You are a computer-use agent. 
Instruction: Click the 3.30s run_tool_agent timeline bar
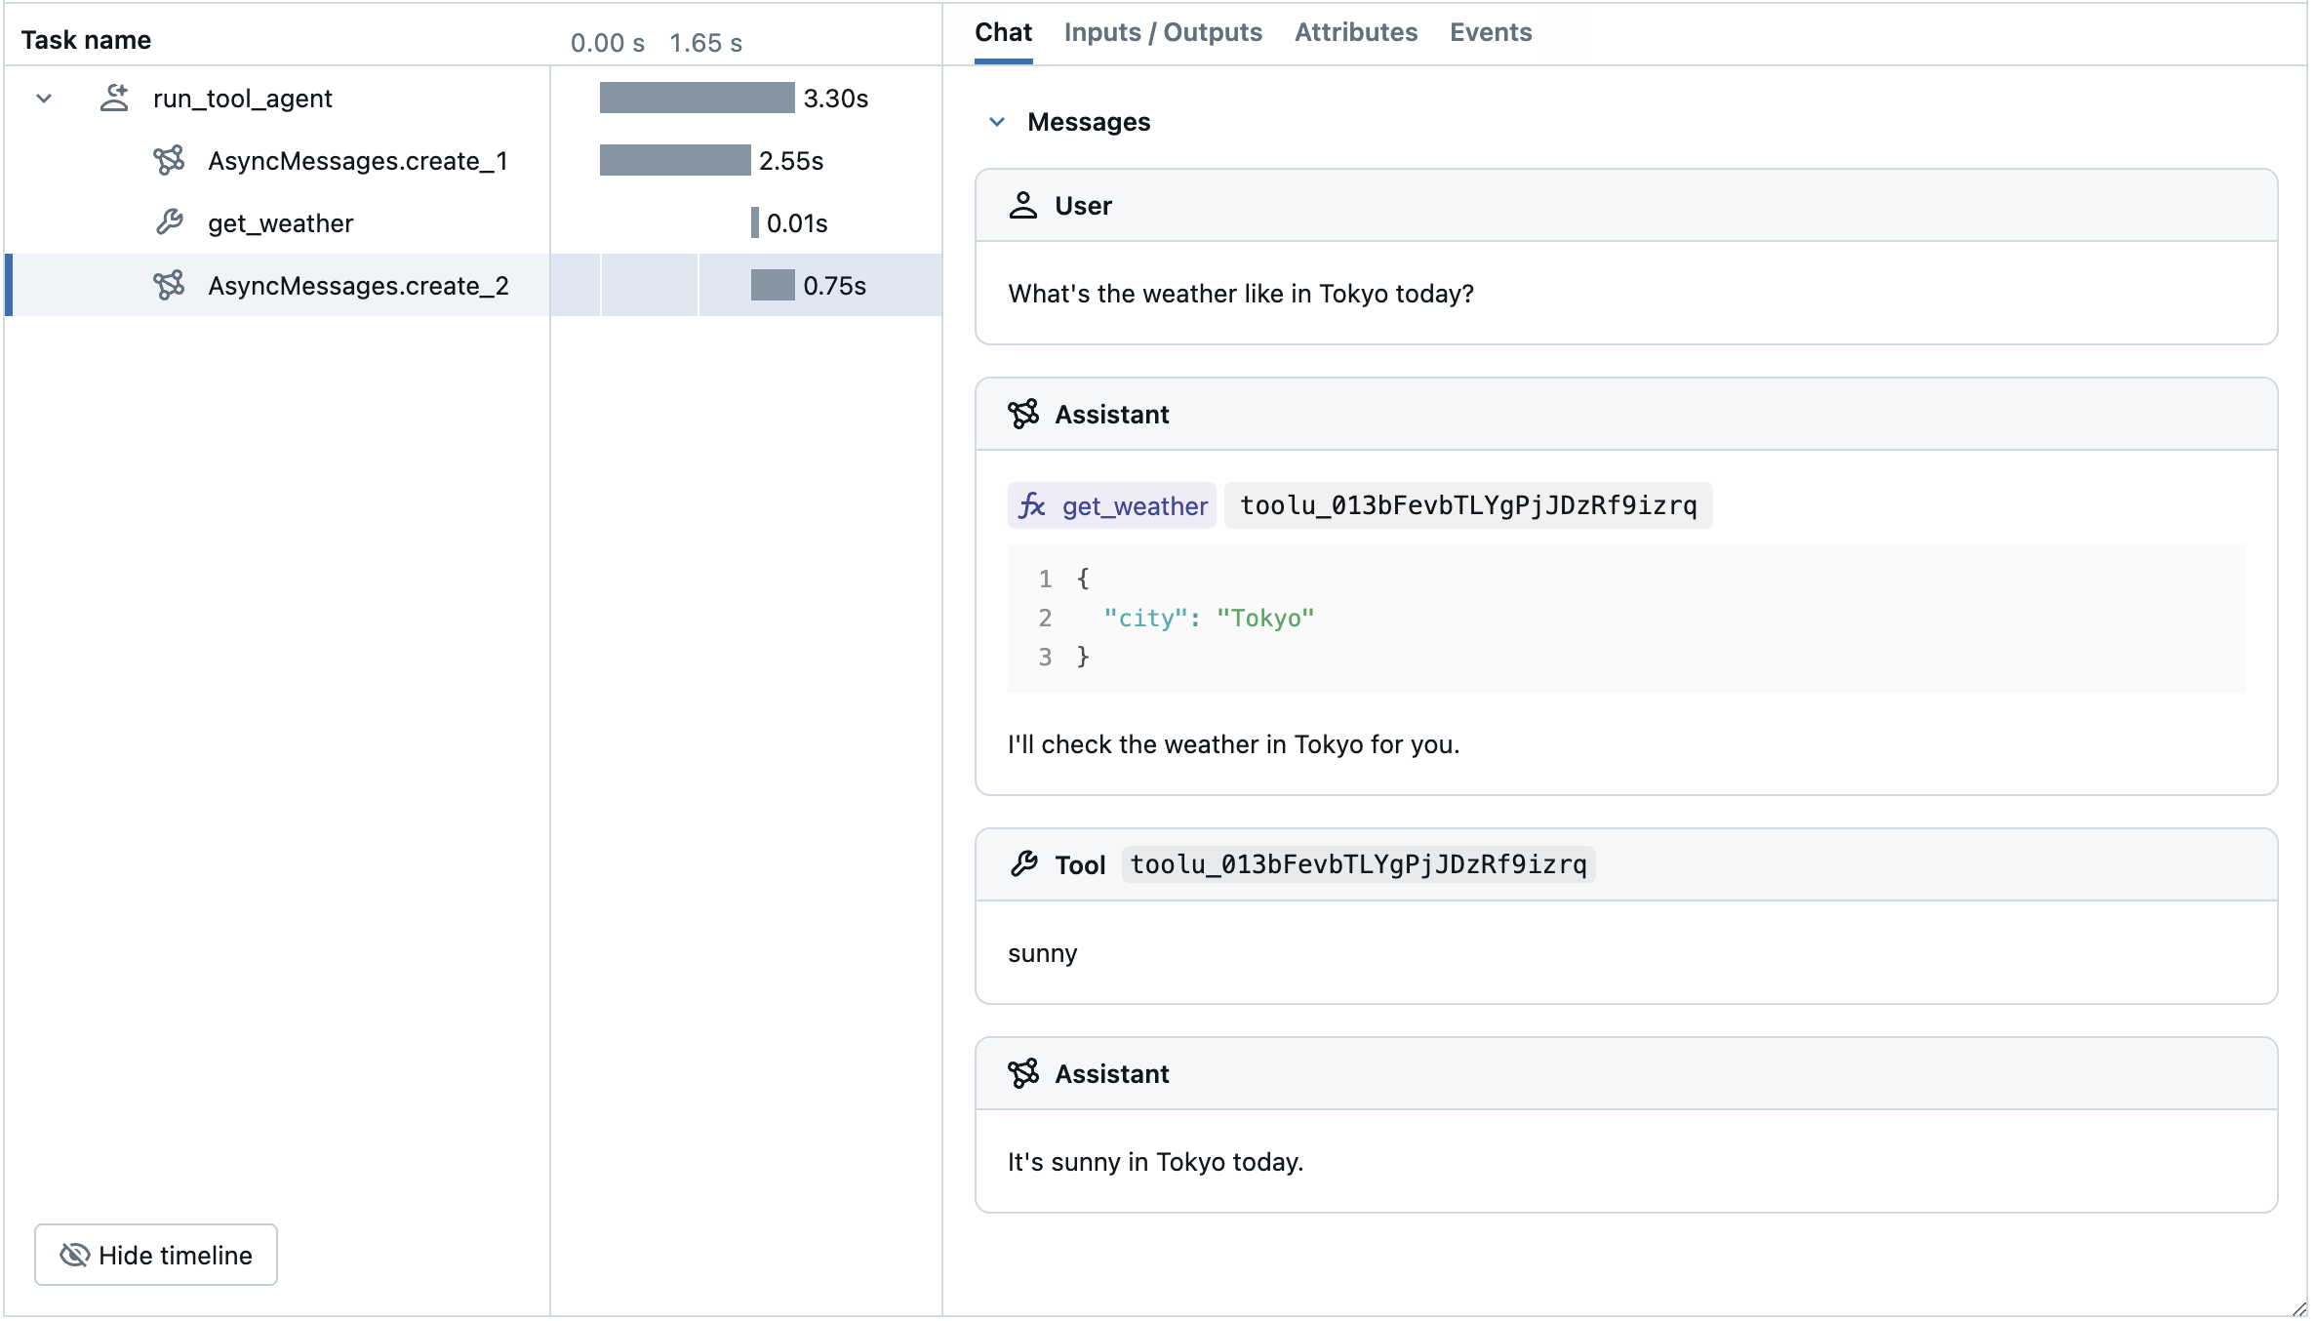coord(697,98)
